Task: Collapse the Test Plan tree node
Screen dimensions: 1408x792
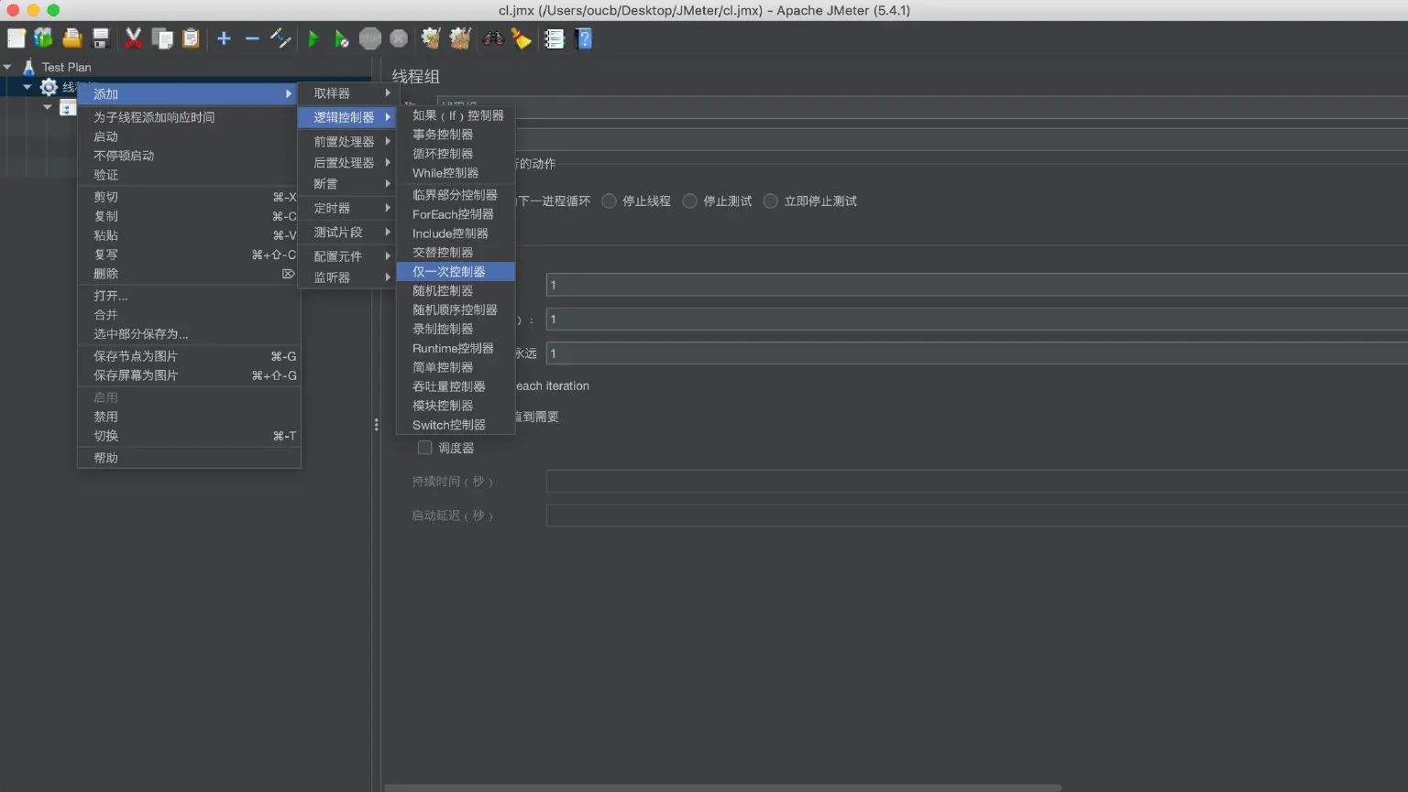Action: [7, 67]
